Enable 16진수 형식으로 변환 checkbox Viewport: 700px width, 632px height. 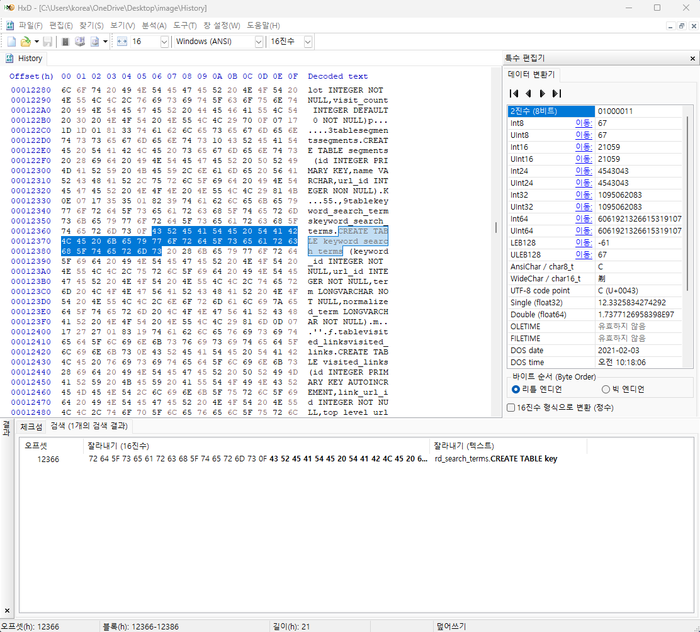511,407
